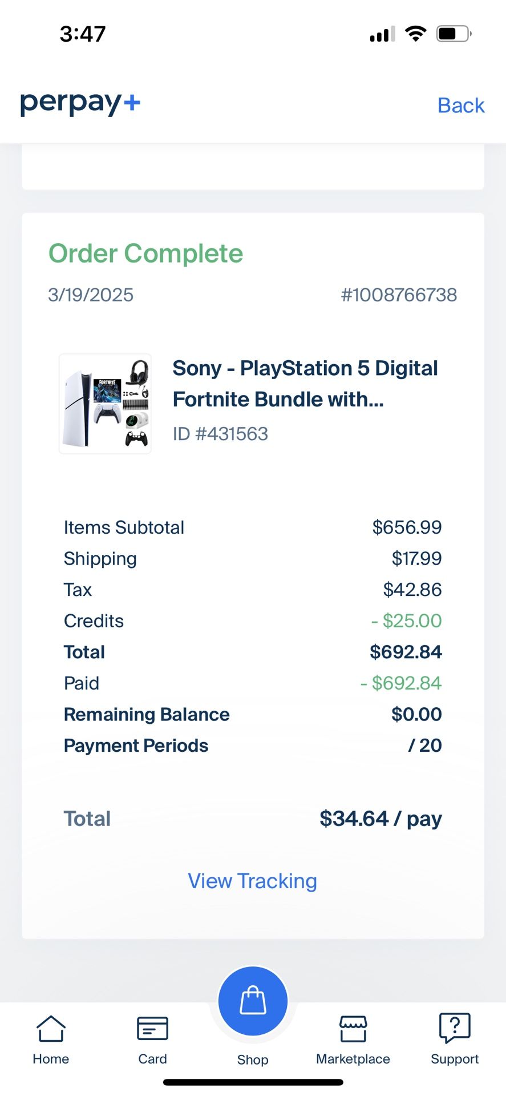Screen dimensions: 506x1096
Task: Click the PlayStation 5 product thumbnail
Action: 105,404
